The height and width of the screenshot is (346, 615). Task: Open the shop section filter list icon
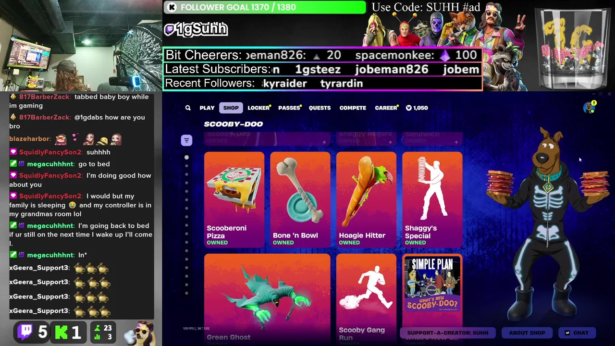pyautogui.click(x=186, y=140)
